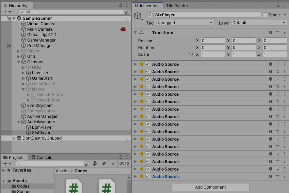The image size is (289, 193).
Task: Open the Tile Palette tab
Action: click(x=177, y=6)
